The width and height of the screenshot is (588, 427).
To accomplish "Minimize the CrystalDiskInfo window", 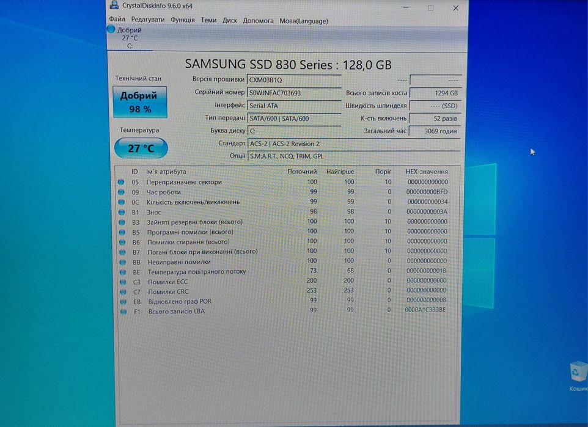I will (x=406, y=7).
